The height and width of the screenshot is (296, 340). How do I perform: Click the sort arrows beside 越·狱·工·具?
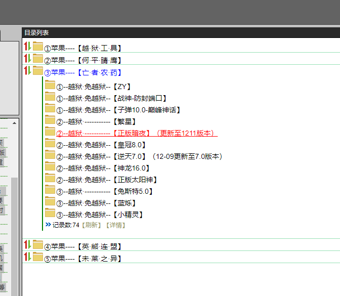pos(28,47)
